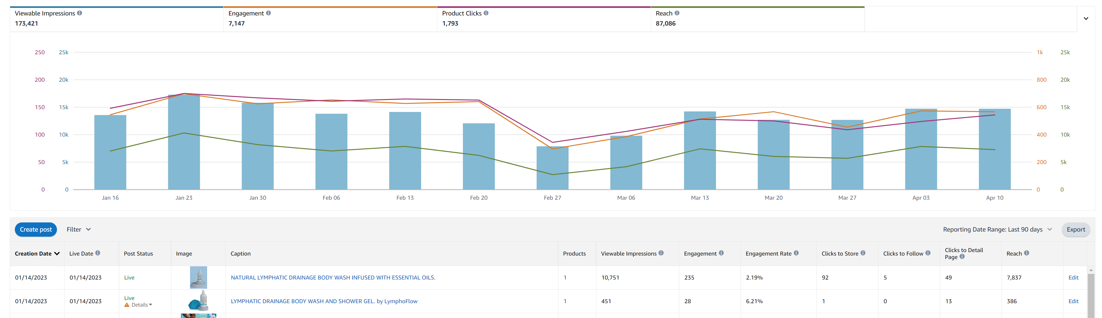Click the Mar 13 bar in the chart
This screenshot has width=1102, height=318.
(x=700, y=150)
